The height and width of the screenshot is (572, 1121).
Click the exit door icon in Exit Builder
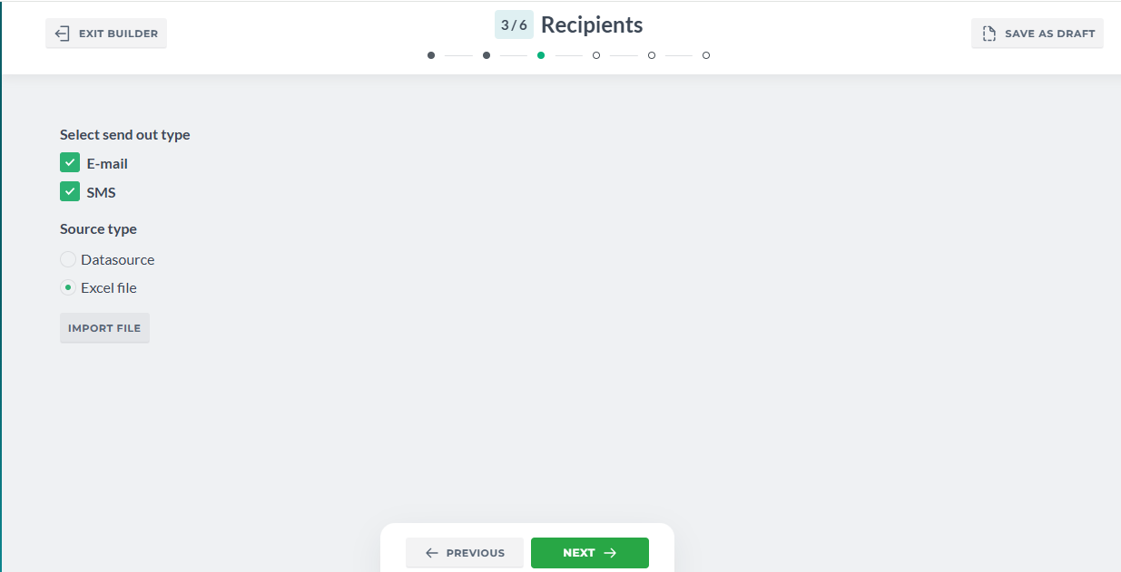[x=62, y=34]
